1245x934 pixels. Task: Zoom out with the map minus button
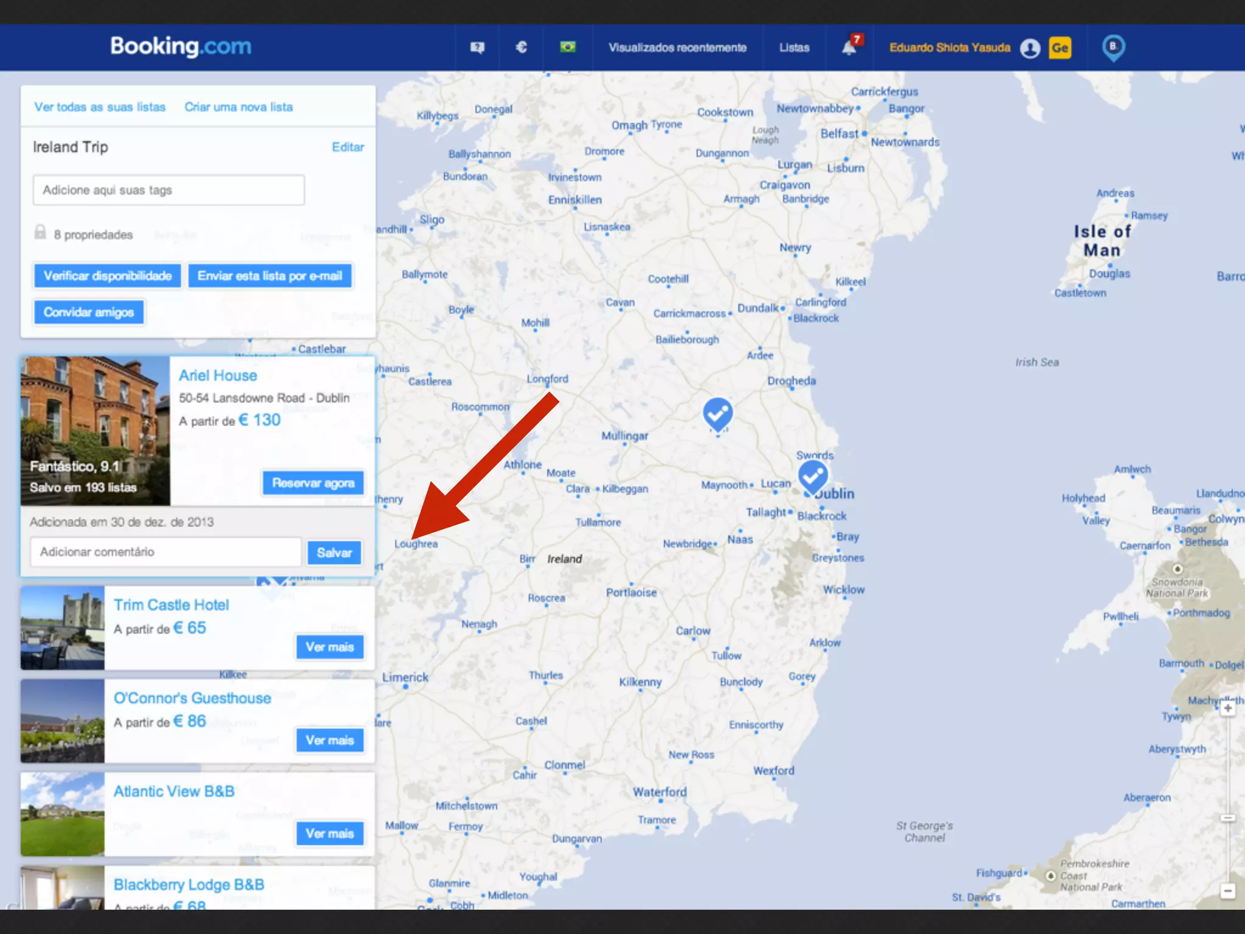[1227, 891]
